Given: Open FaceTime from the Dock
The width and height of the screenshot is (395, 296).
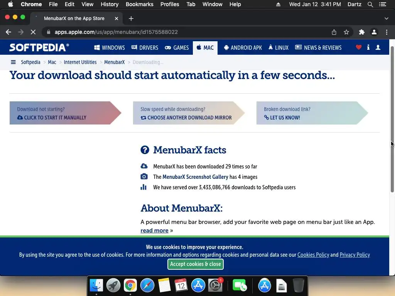Looking at the screenshot, I should (239, 286).
